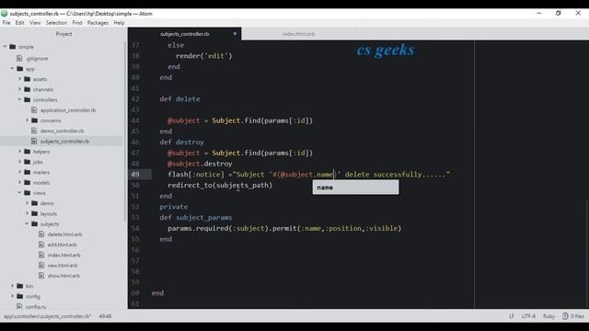This screenshot has width=589, height=331.
Task: Collapse the app folder chevron
Action: (x=12, y=69)
